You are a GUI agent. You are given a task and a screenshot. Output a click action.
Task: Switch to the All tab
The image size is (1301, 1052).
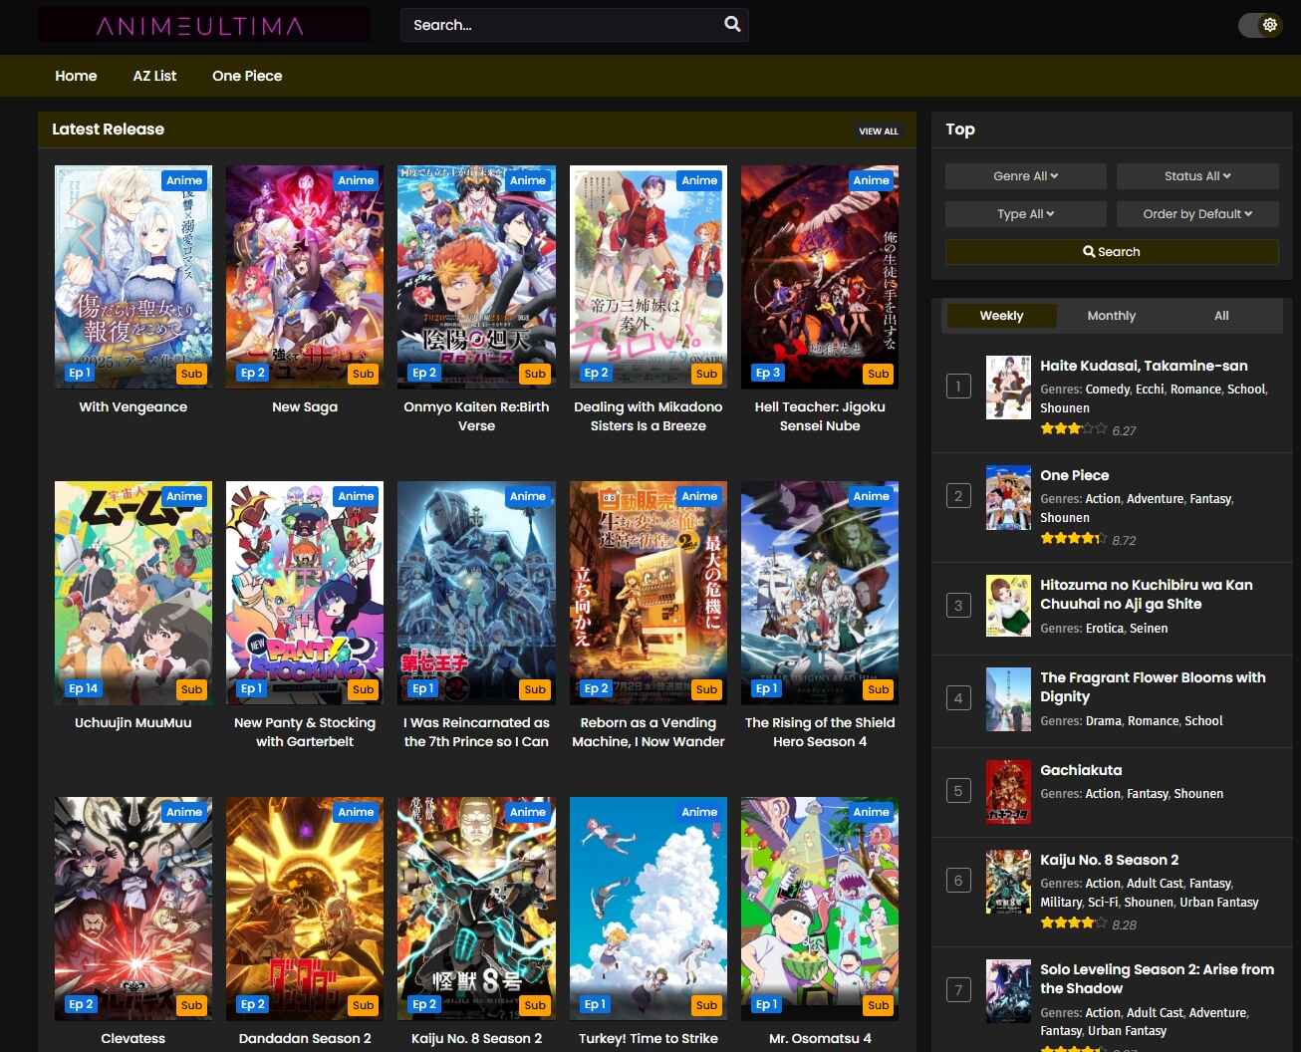[1221, 316]
